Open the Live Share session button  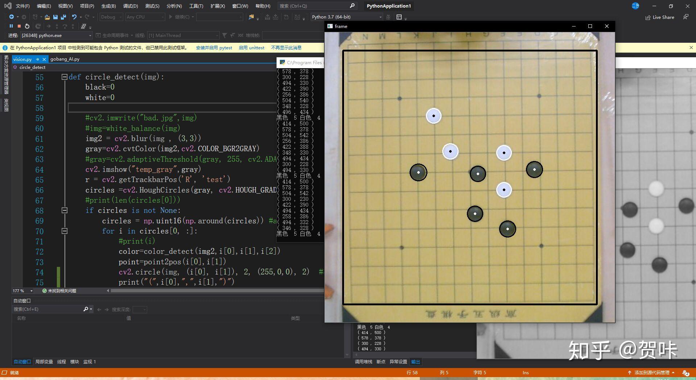[x=660, y=17]
